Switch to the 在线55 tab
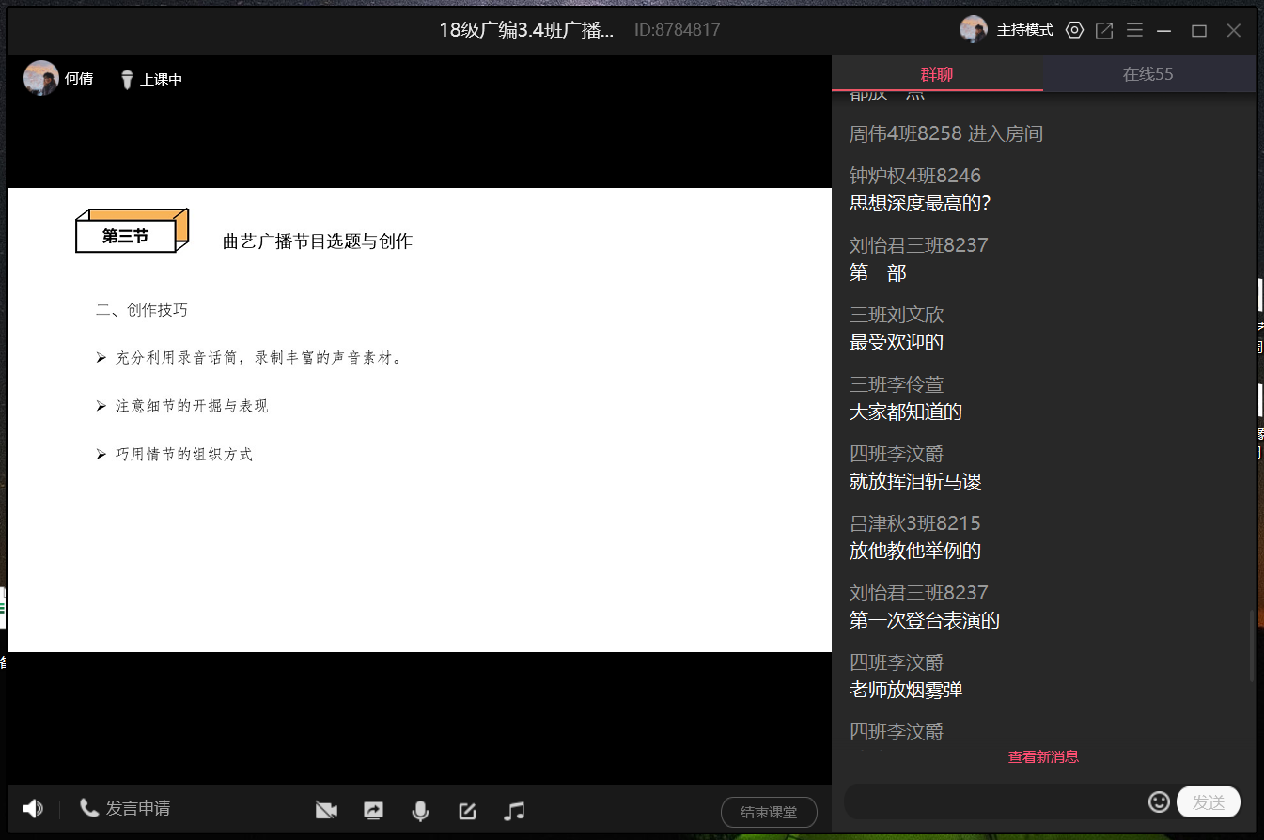Viewport: 1264px width, 840px height. 1147,74
